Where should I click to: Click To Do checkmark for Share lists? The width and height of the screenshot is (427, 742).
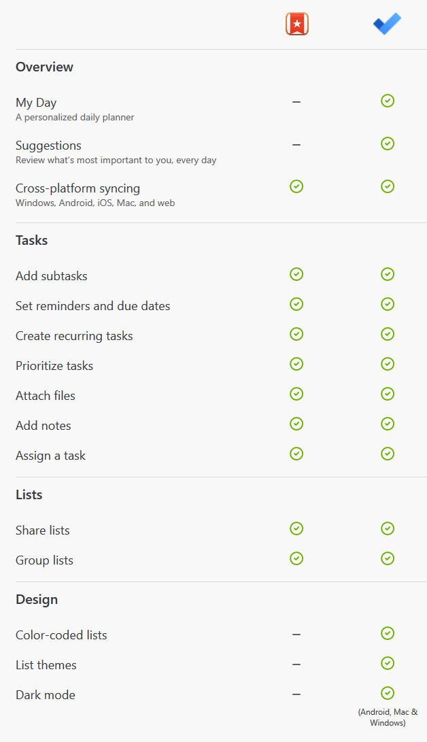point(388,528)
